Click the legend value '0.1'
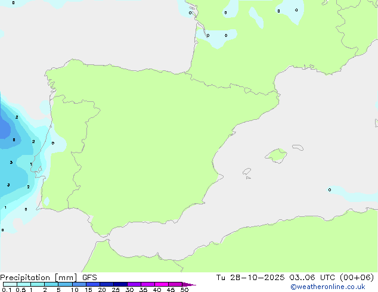This screenshot has height=292, width=378. (x=7, y=290)
